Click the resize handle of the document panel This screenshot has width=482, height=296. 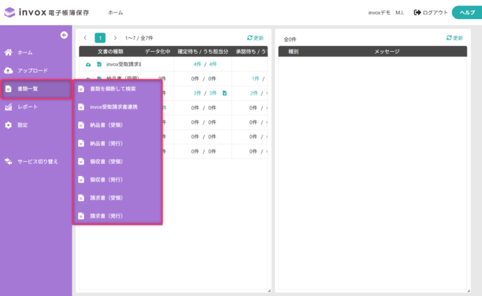269,291
